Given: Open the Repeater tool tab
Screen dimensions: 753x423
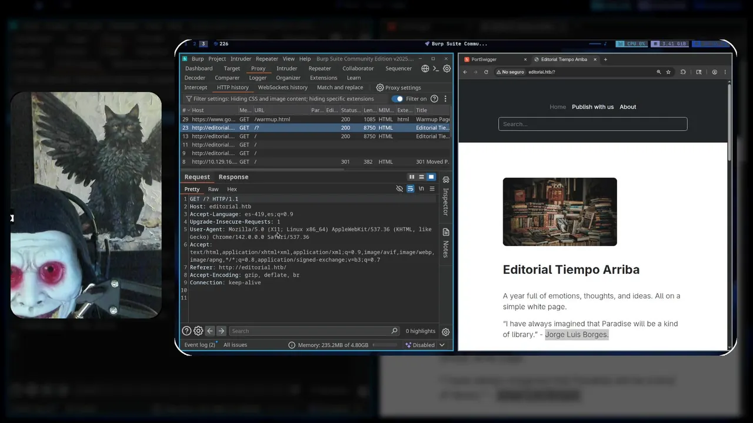Looking at the screenshot, I should point(319,68).
